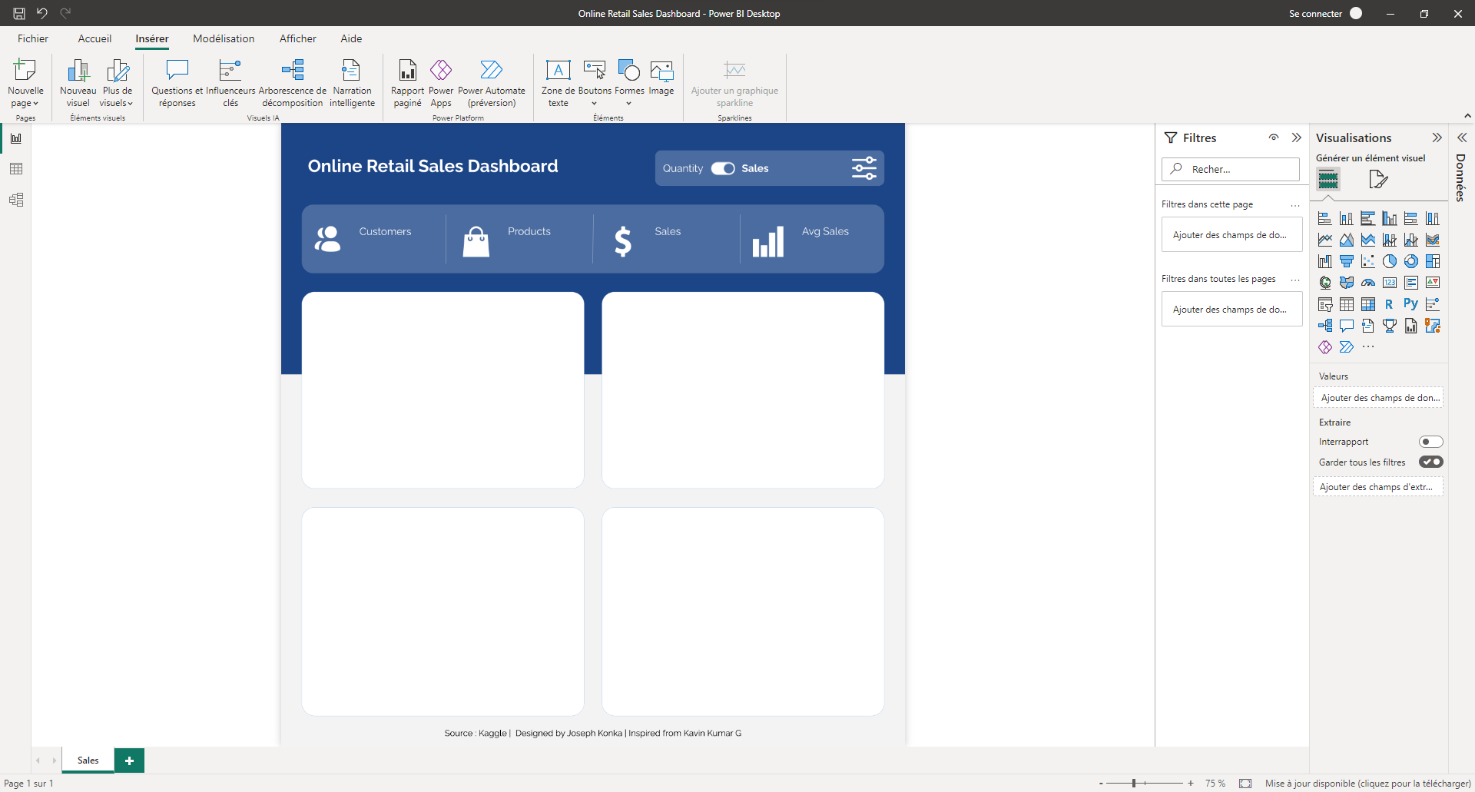
Task: Collapse the ribbon with caret arrow
Action: [1467, 116]
